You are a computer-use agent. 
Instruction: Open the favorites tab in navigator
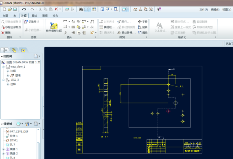click(x=23, y=50)
